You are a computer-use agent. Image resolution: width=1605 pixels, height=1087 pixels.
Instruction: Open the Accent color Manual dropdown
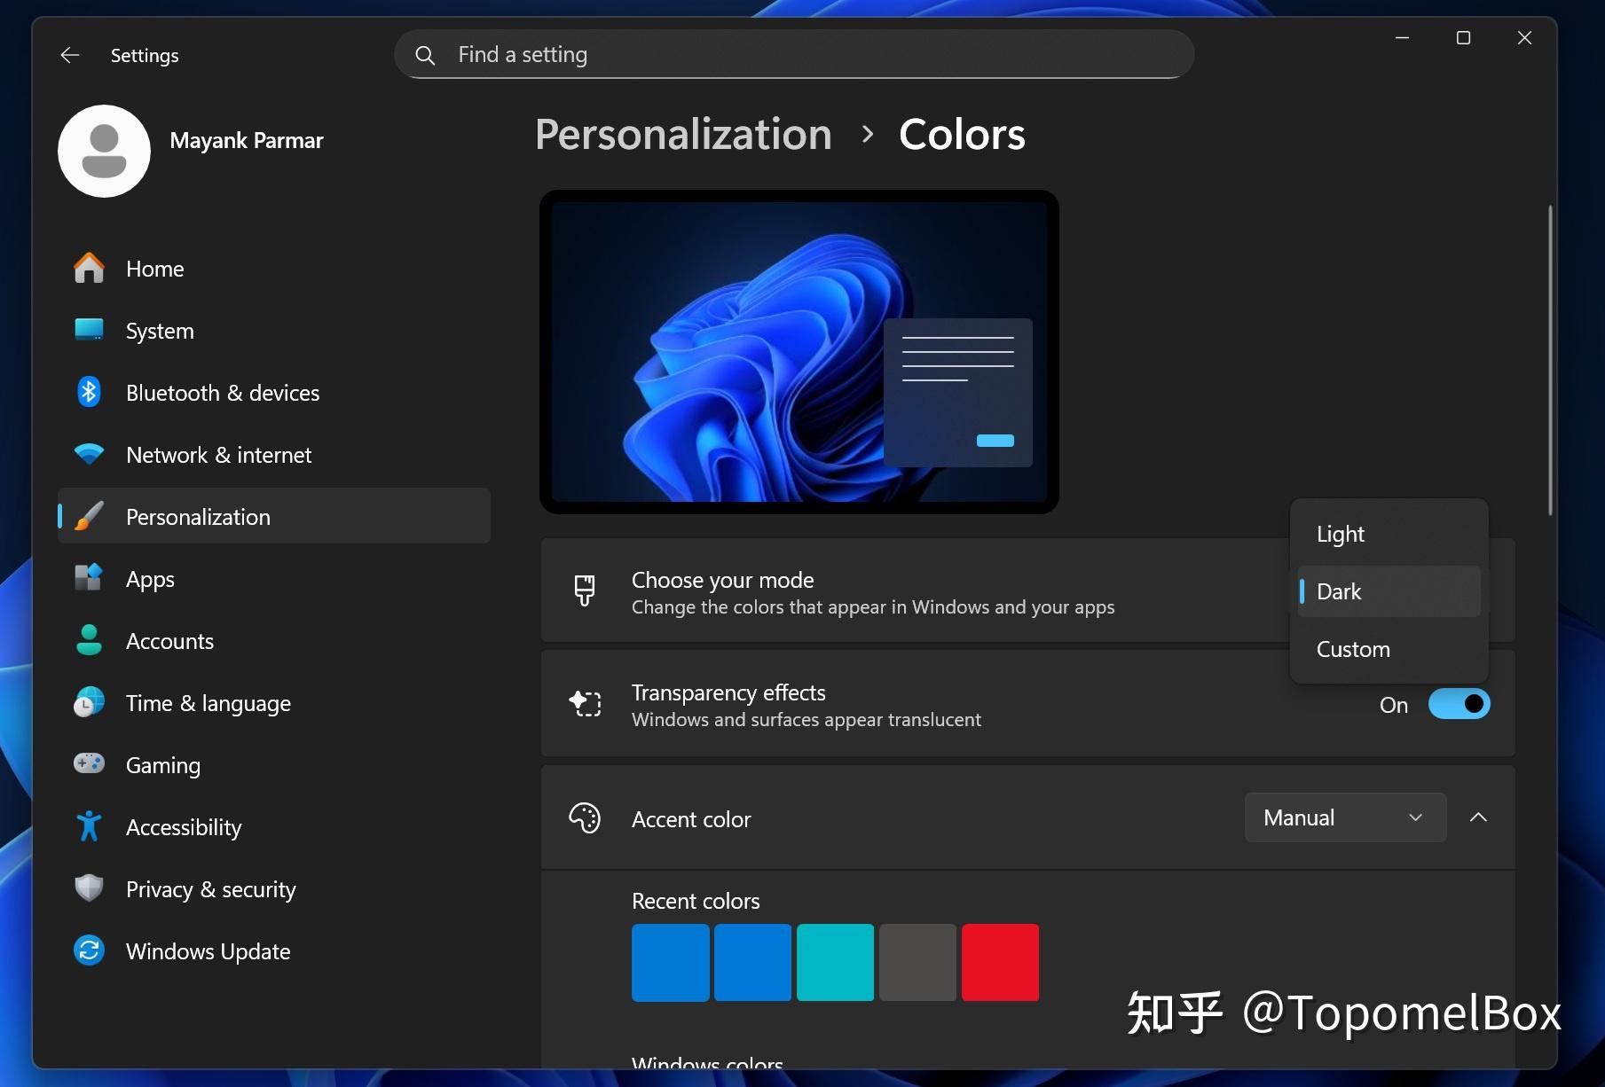click(x=1345, y=817)
